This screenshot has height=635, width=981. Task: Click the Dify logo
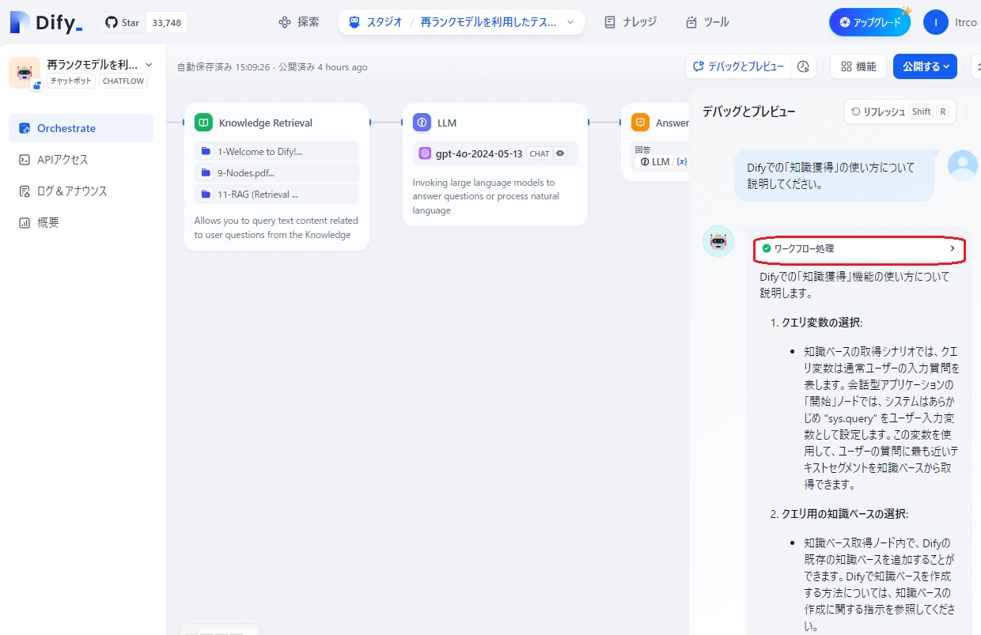(x=46, y=22)
